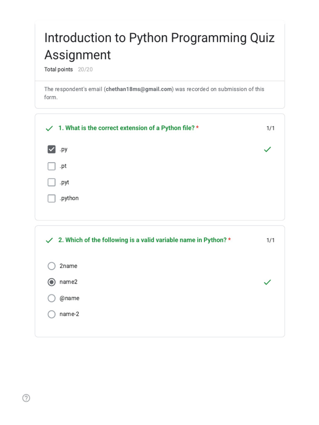Select the name2 radio option
Screen dimensions: 319x425
point(52,282)
